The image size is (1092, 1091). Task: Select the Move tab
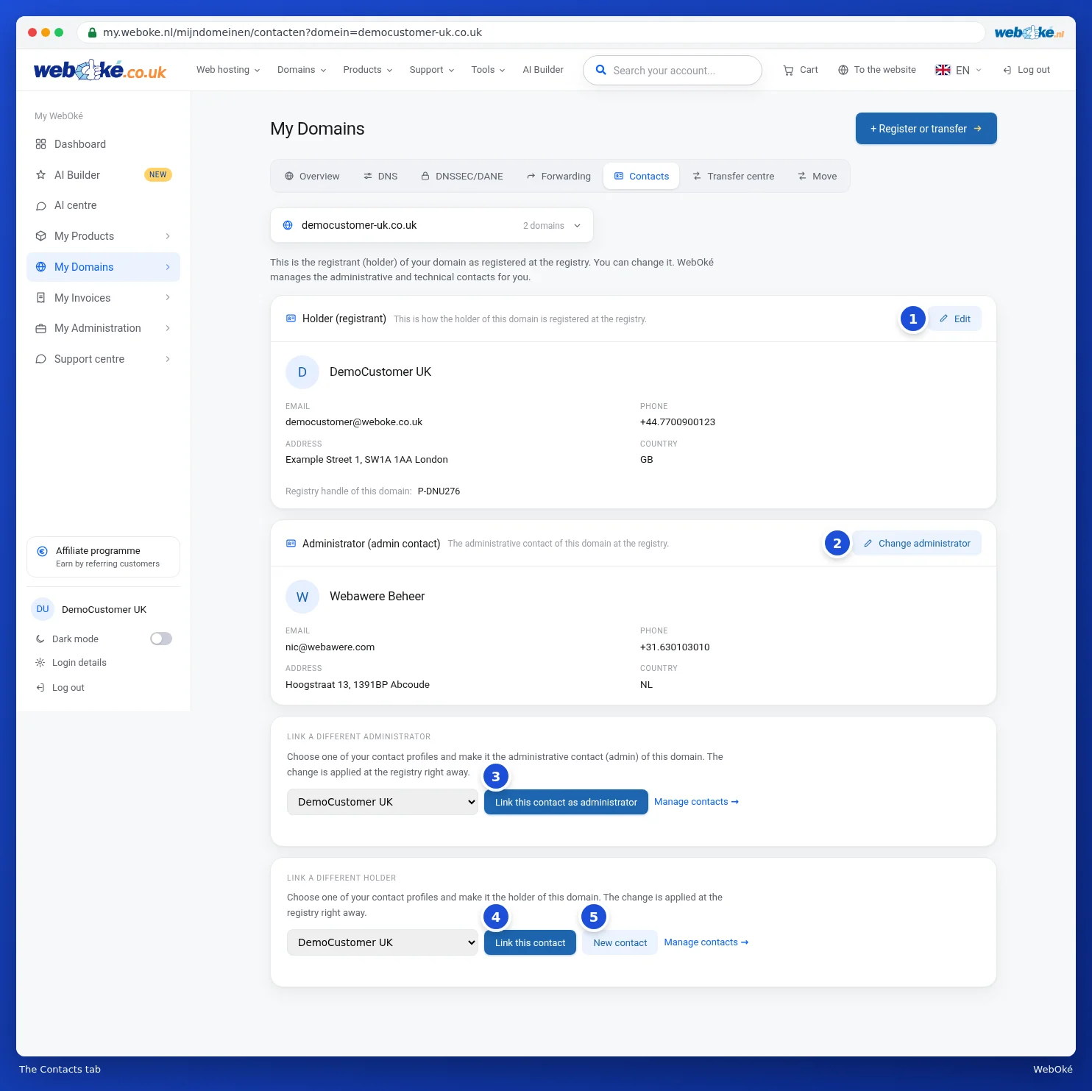818,177
